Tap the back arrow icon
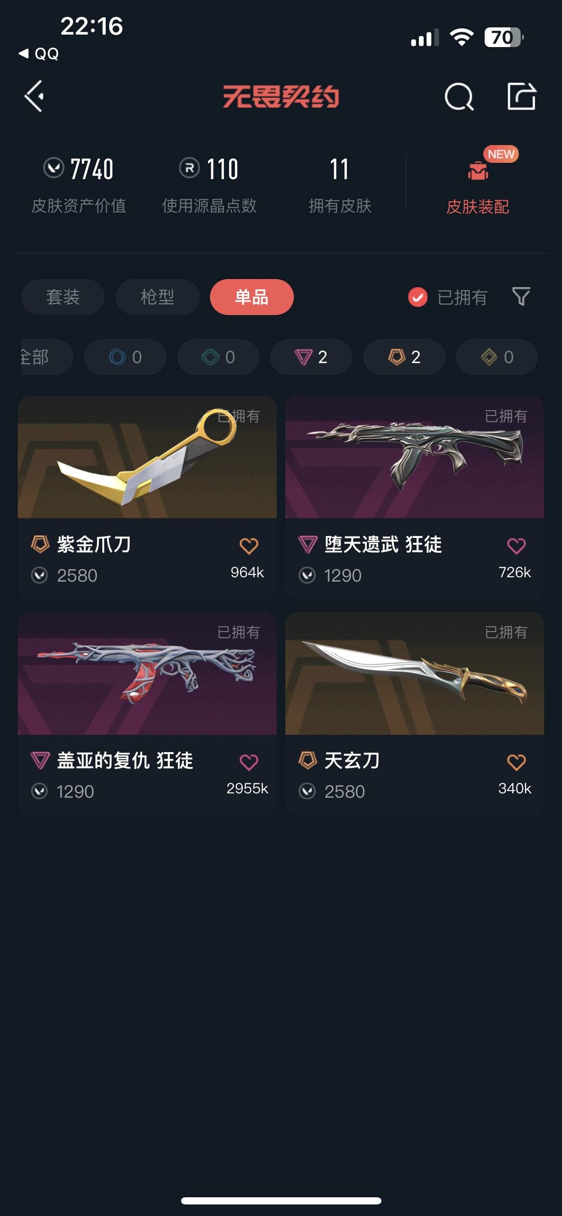This screenshot has height=1216, width=562. [x=34, y=96]
